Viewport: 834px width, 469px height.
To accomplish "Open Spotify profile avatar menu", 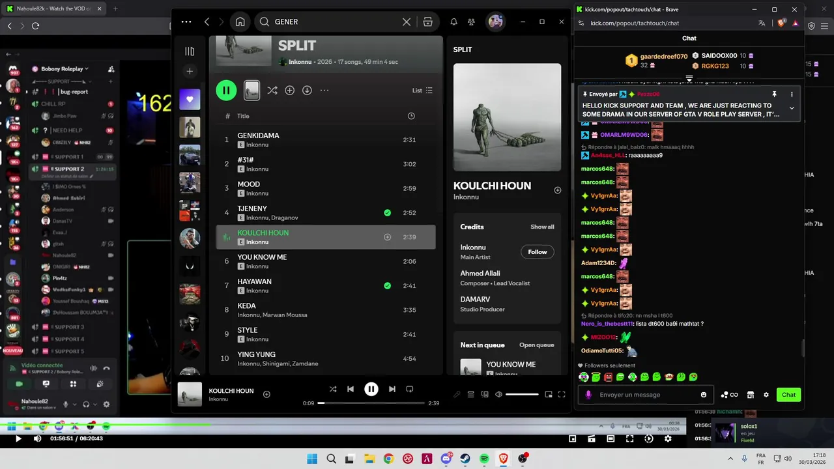I will pyautogui.click(x=496, y=21).
